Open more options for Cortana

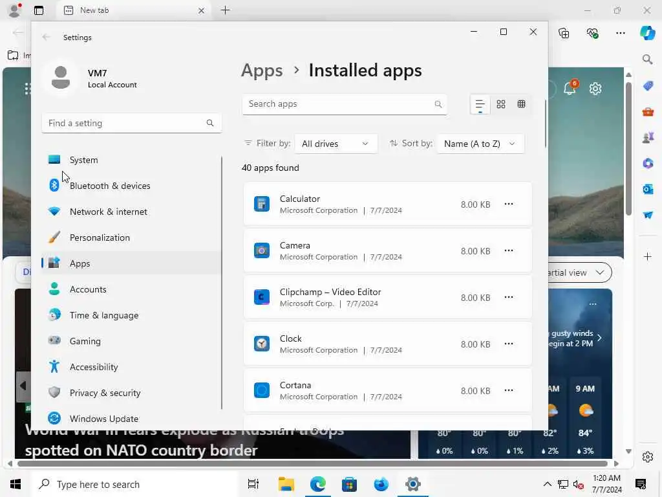[509, 390]
